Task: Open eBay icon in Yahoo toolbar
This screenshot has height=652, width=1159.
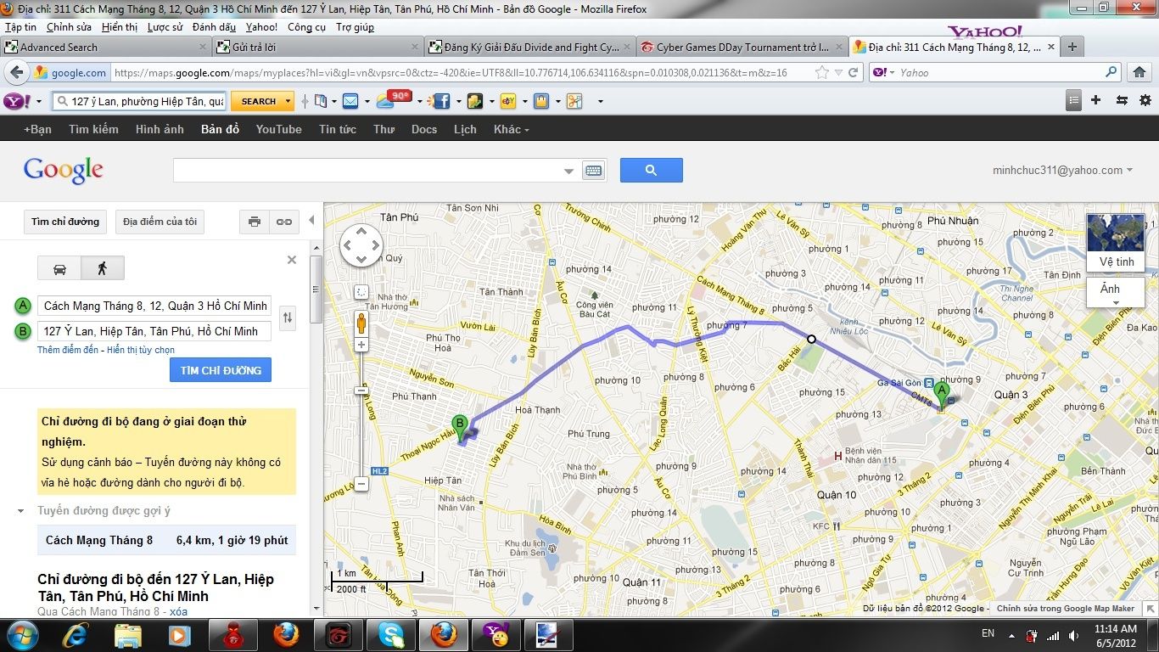Action: (508, 101)
